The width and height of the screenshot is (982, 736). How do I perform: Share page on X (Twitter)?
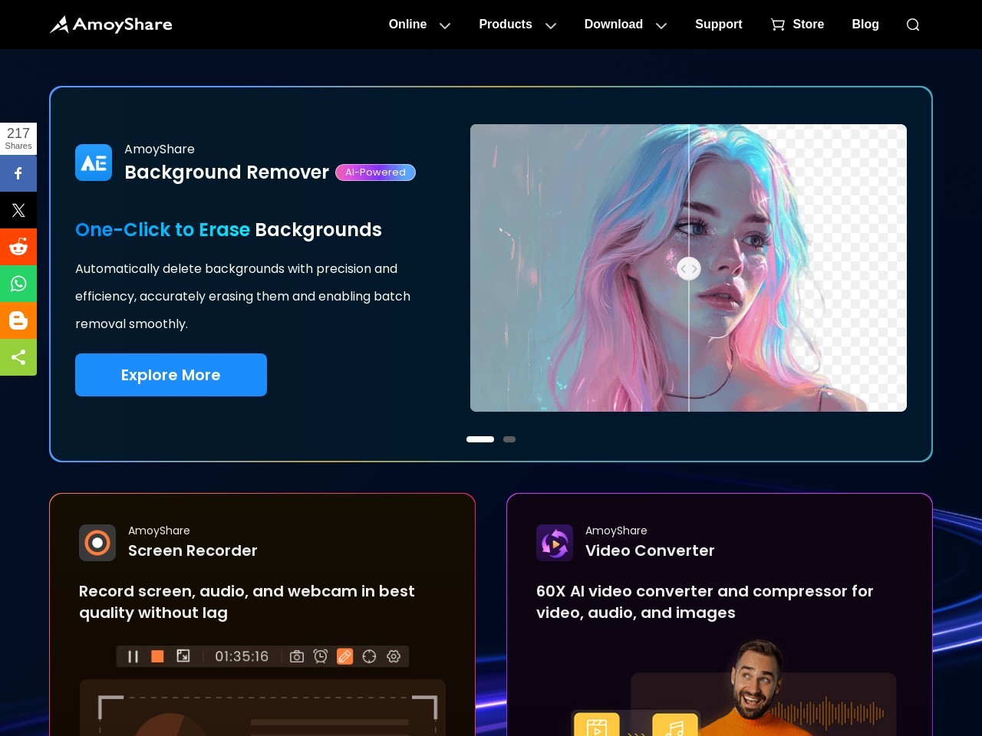click(18, 210)
